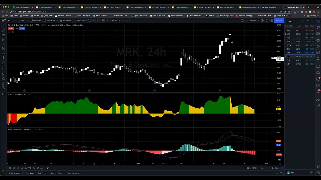
Task: Select the measure ruler tool
Action: pyautogui.click(x=3, y=63)
